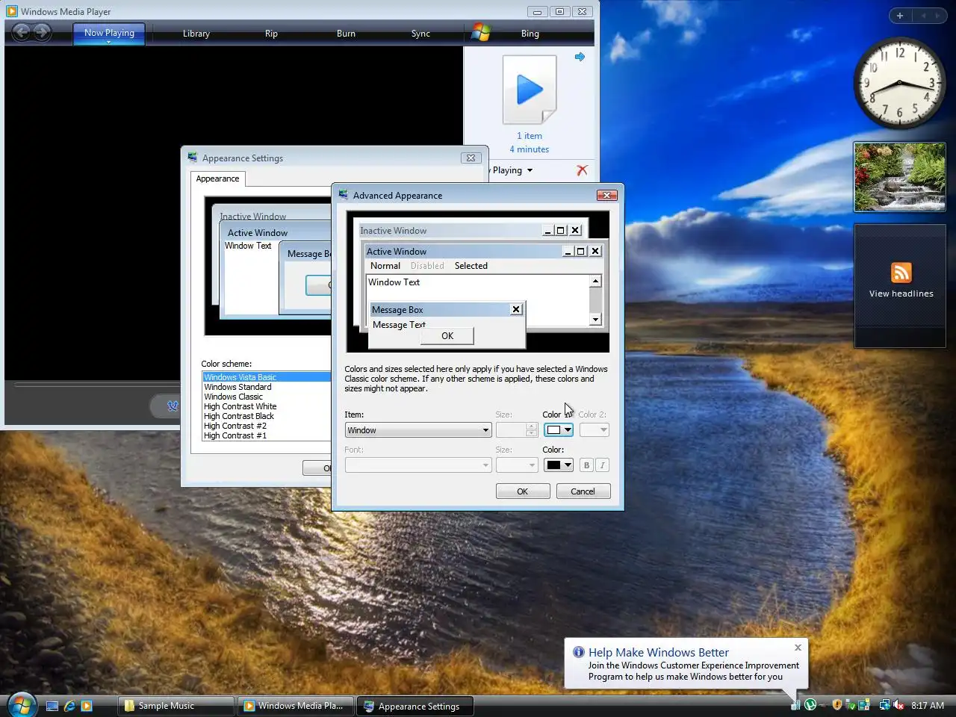This screenshot has width=956, height=717.
Task: Open the Now Playing tab
Action: tap(109, 34)
